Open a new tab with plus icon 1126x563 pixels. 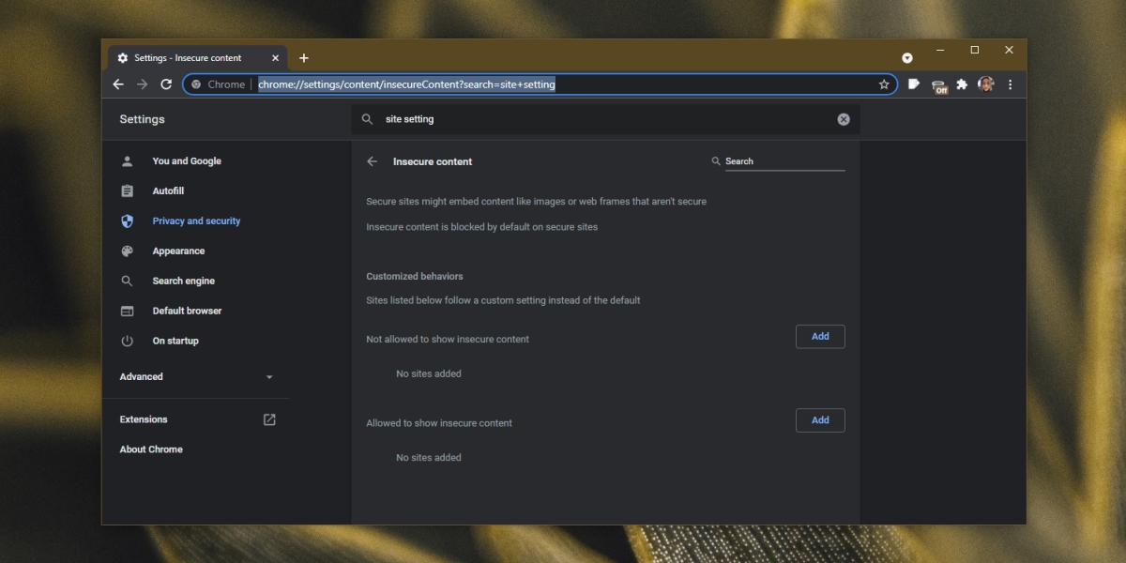pos(304,58)
